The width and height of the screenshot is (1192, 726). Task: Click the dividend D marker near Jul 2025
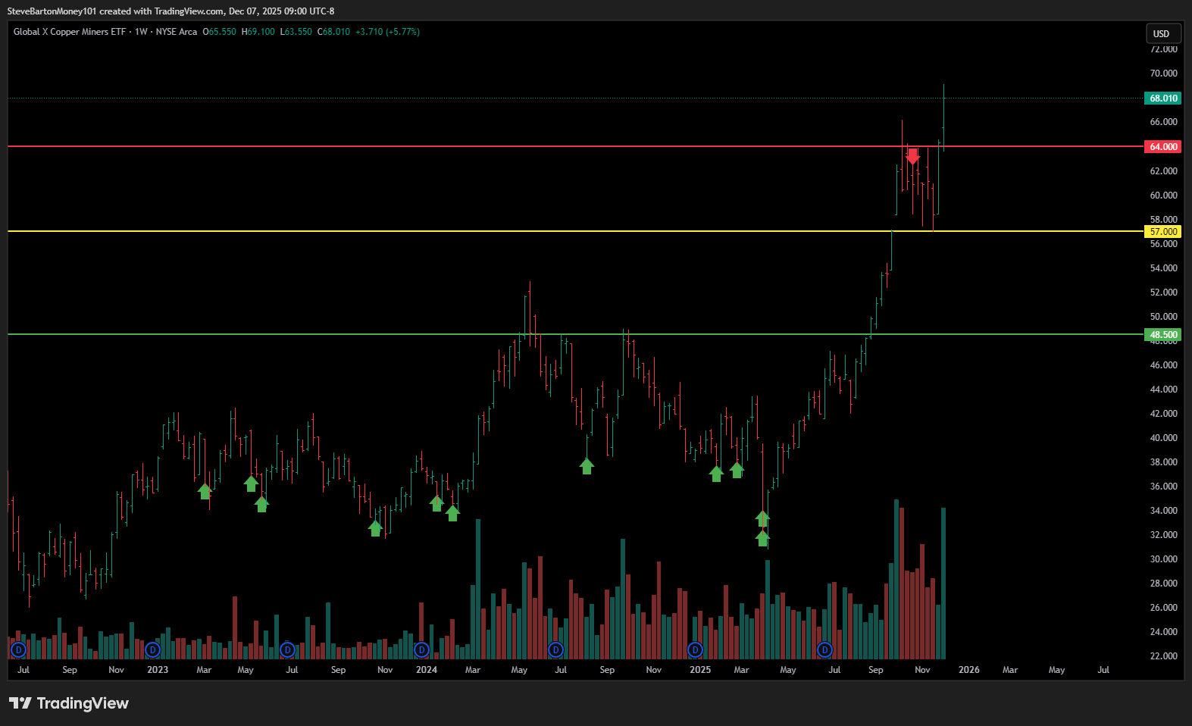click(824, 650)
